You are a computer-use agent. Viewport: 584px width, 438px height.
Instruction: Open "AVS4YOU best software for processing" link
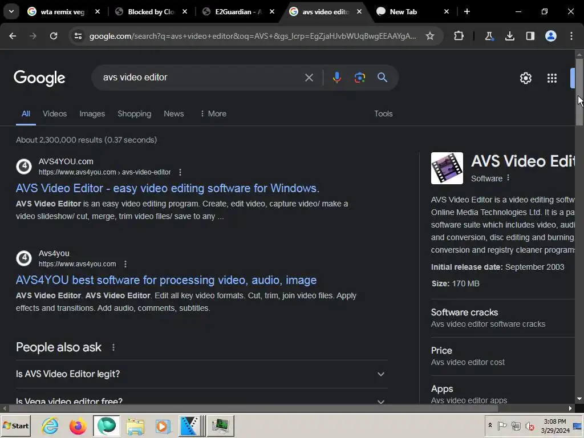[x=166, y=280]
